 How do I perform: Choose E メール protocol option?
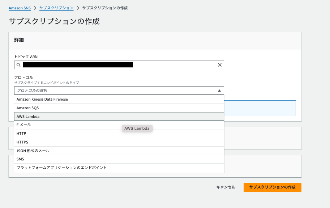tap(119, 125)
